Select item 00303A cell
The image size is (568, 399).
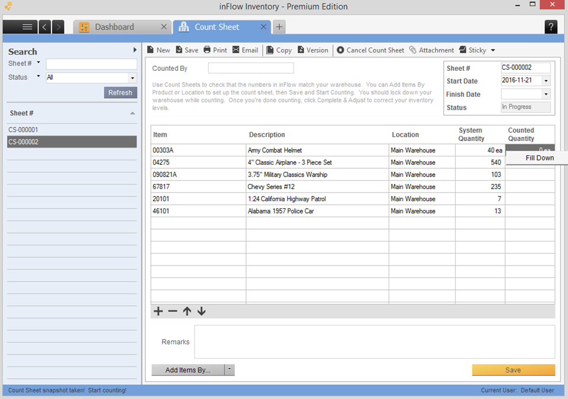pyautogui.click(x=199, y=151)
